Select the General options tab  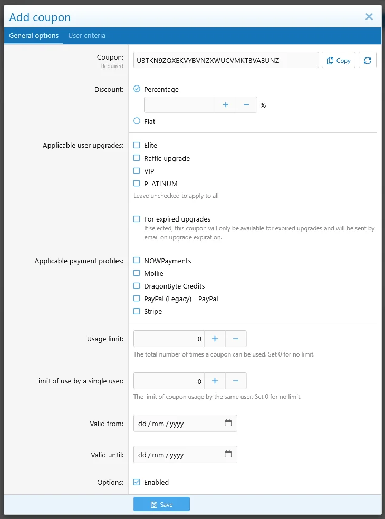(x=33, y=35)
